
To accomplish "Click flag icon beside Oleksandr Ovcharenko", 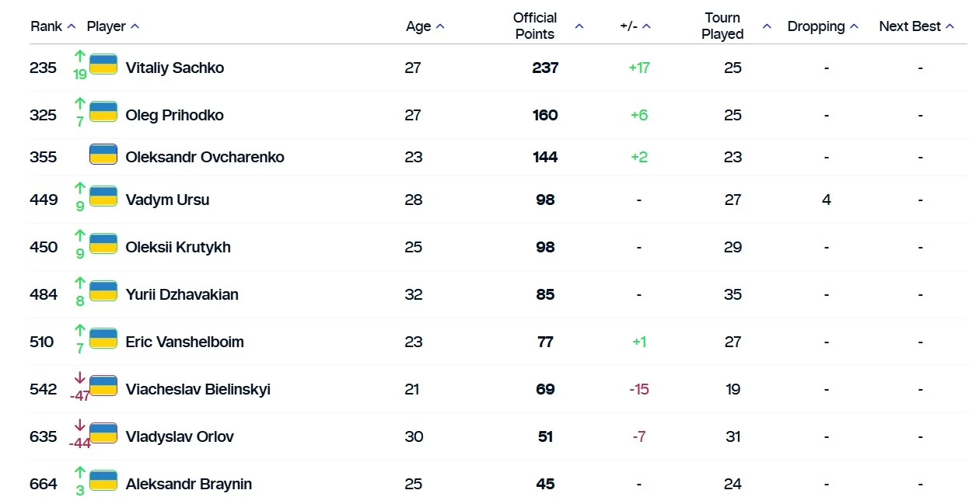I will coord(103,154).
